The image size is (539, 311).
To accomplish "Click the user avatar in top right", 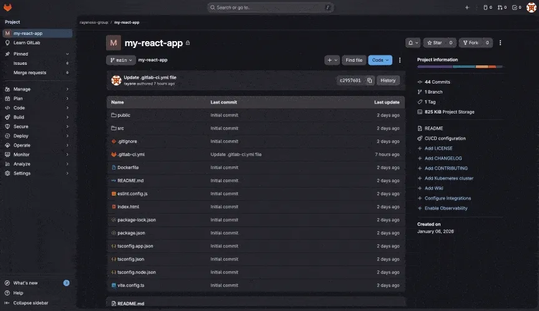I will pos(531,7).
